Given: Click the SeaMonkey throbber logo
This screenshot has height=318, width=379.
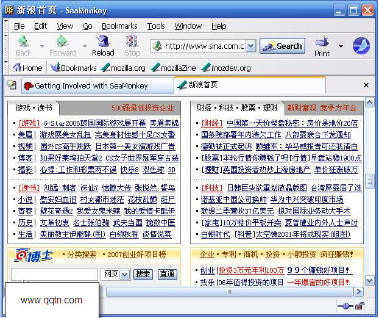Looking at the screenshot, I should [361, 46].
